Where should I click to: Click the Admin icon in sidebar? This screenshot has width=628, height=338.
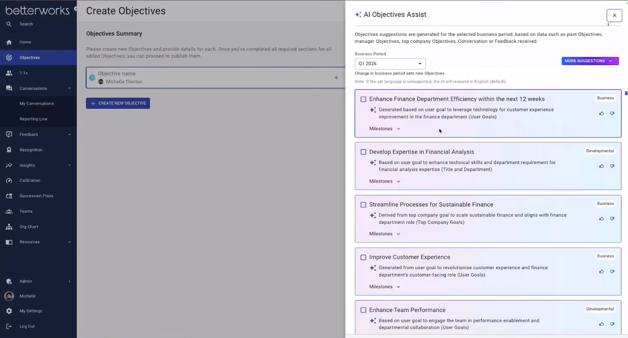[x=9, y=282]
